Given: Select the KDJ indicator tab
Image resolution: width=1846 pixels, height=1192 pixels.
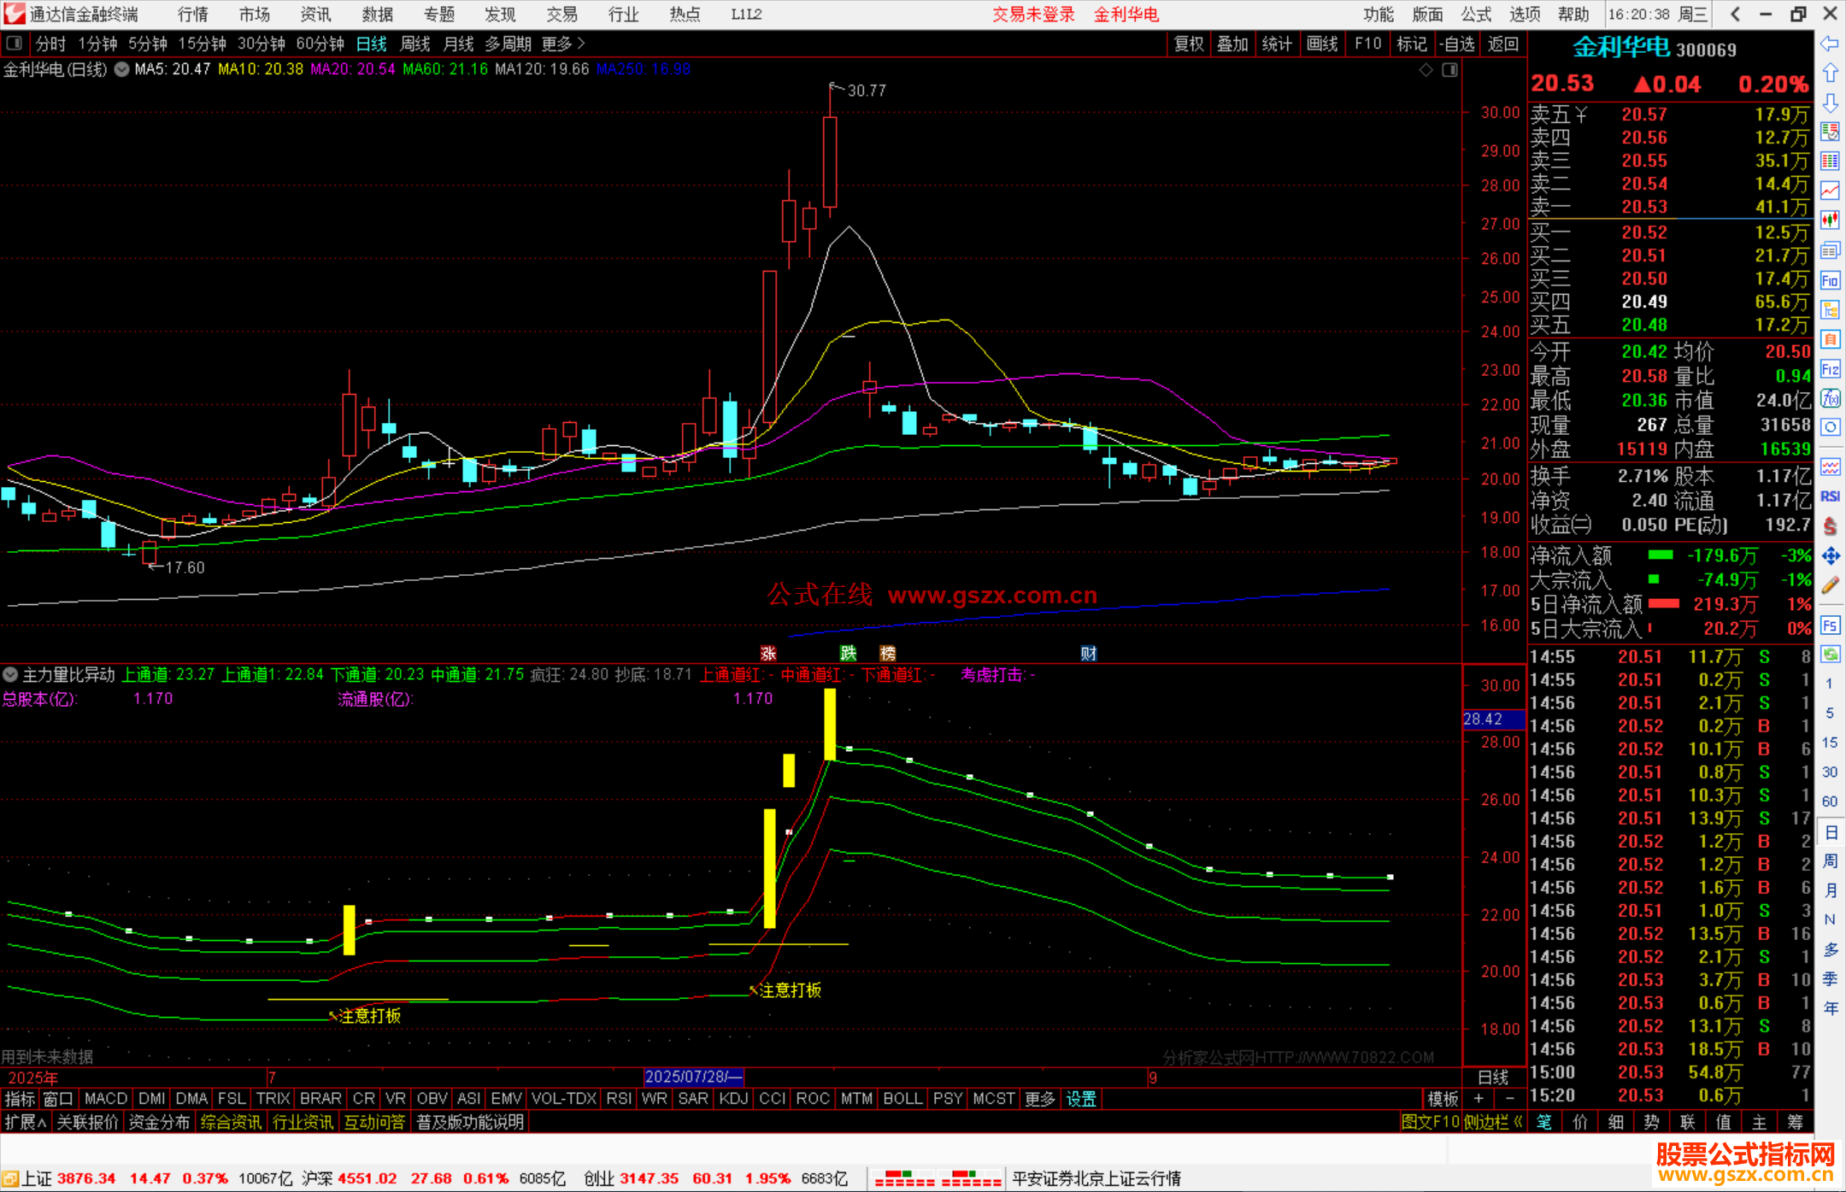Looking at the screenshot, I should point(733,1099).
